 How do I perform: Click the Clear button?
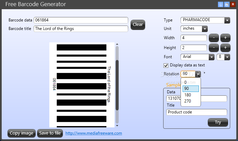pyautogui.click(x=138, y=25)
